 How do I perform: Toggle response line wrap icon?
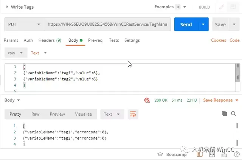tap(132, 114)
